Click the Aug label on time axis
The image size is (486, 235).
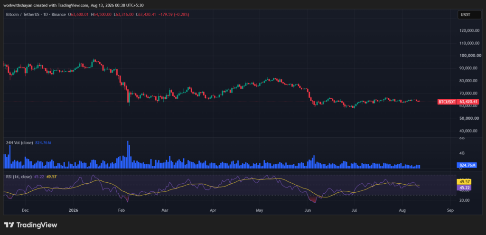click(x=402, y=210)
